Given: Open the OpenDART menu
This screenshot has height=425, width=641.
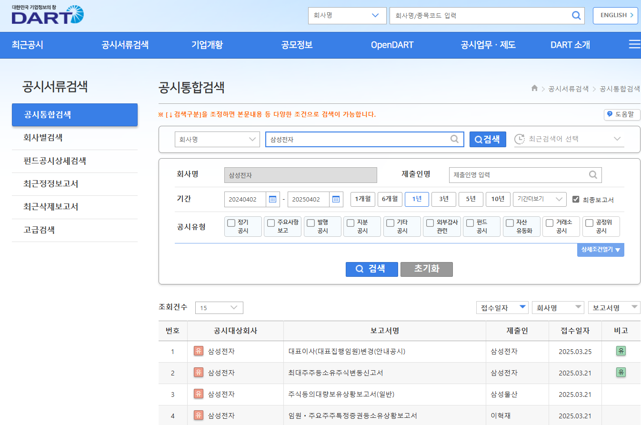Looking at the screenshot, I should tap(392, 45).
